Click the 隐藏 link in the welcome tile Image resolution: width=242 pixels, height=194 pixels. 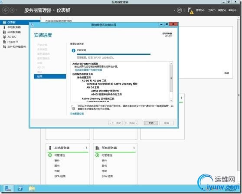click(226, 73)
